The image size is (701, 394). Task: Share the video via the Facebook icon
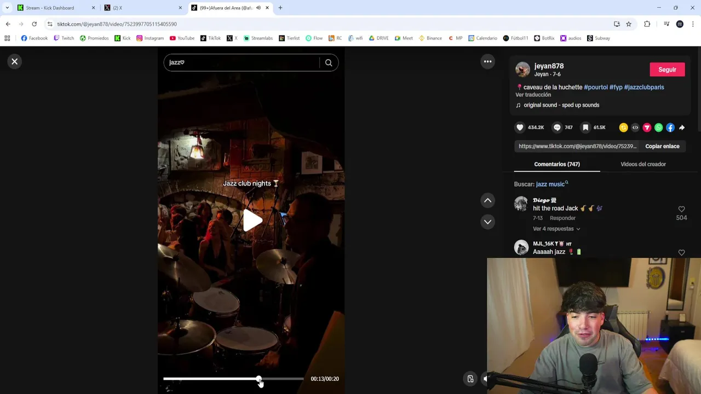(670, 128)
